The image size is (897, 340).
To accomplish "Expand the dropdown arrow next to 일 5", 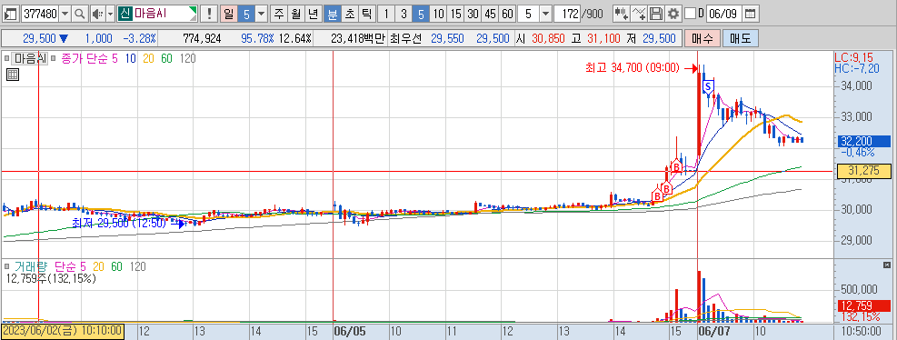I will (x=261, y=13).
